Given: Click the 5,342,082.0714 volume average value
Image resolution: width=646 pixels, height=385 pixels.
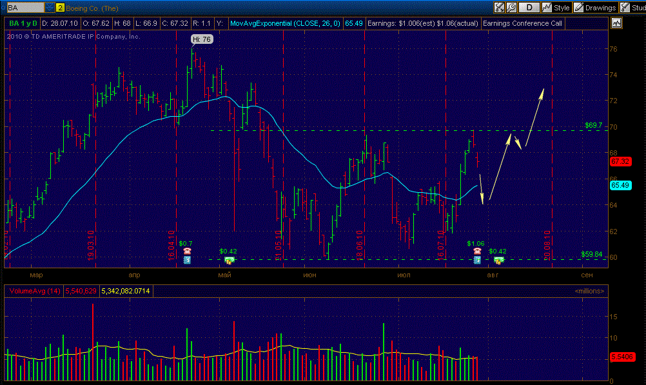Looking at the screenshot, I should [126, 291].
